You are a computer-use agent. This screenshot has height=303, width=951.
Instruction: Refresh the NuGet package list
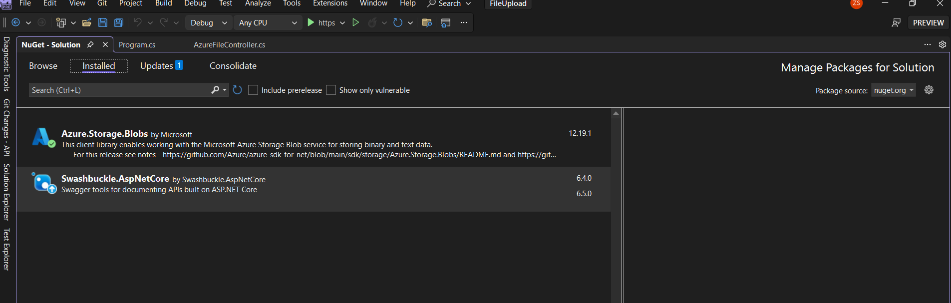238,90
